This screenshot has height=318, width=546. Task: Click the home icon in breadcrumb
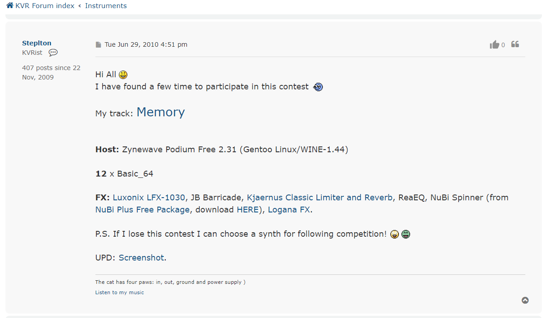(x=9, y=5)
